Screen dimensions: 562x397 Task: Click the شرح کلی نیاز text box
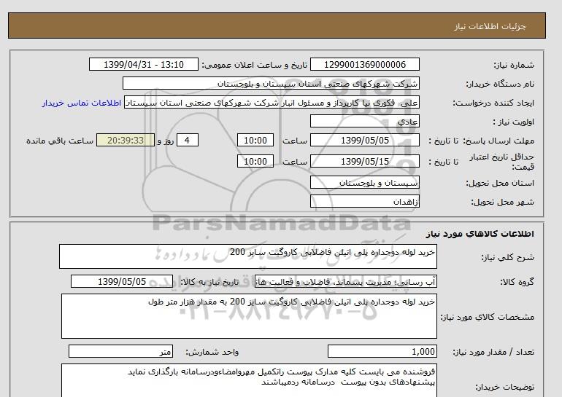point(248,256)
